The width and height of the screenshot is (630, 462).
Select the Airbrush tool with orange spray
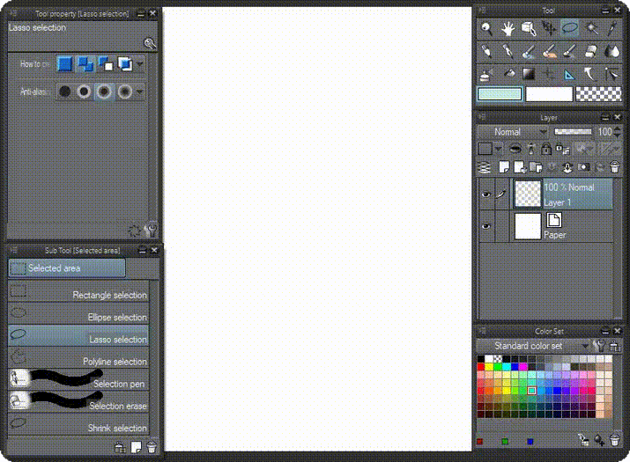[x=549, y=51]
